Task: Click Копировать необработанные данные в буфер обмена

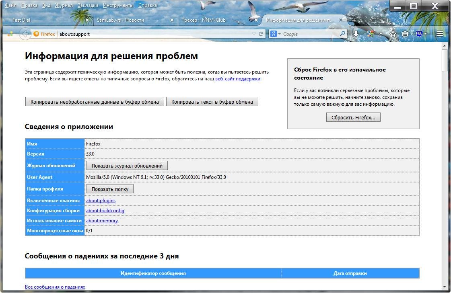Action: tap(95, 102)
